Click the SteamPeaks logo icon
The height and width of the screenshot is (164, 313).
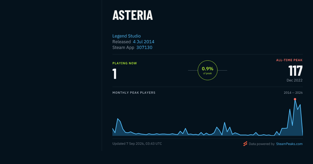[245, 144]
